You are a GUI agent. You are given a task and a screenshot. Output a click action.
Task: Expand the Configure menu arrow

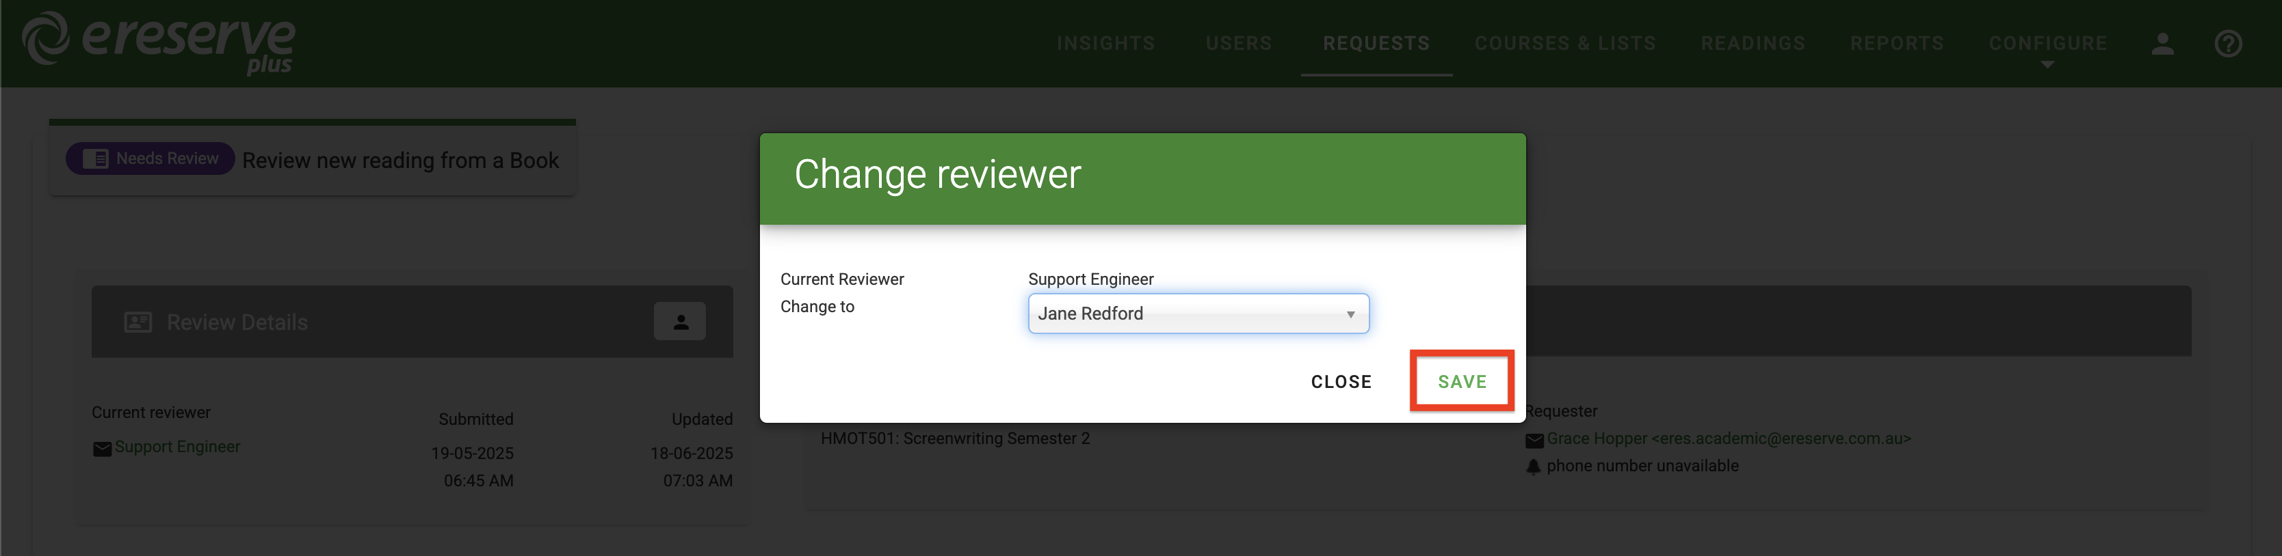[2047, 64]
